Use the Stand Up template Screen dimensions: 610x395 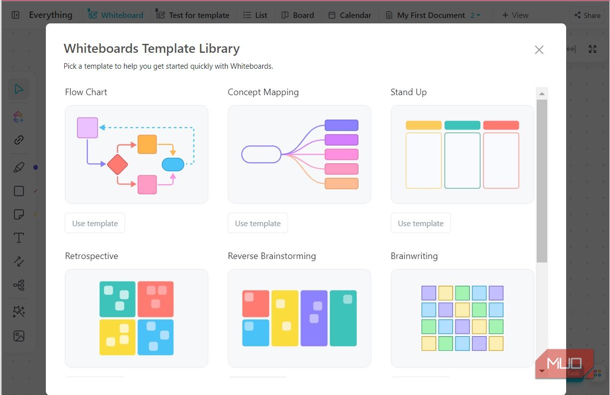click(421, 223)
